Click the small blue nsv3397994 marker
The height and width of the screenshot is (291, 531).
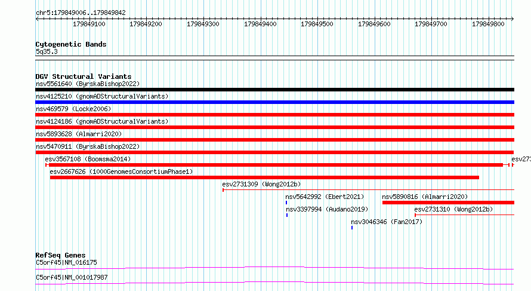pos(287,215)
